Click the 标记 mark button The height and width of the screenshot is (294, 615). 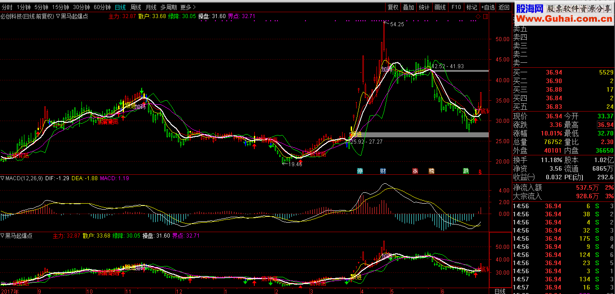(x=472, y=7)
